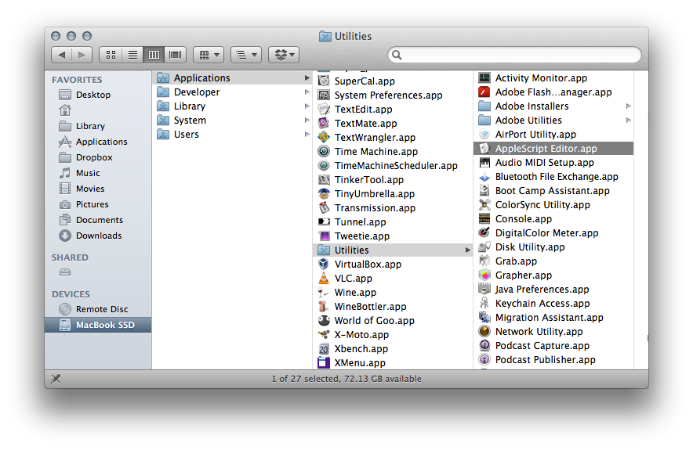Go back with the back arrow button
This screenshot has height=450, width=693.
tap(62, 55)
